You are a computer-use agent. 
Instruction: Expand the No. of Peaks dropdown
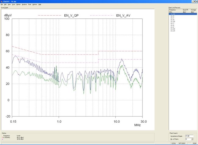tap(192, 139)
